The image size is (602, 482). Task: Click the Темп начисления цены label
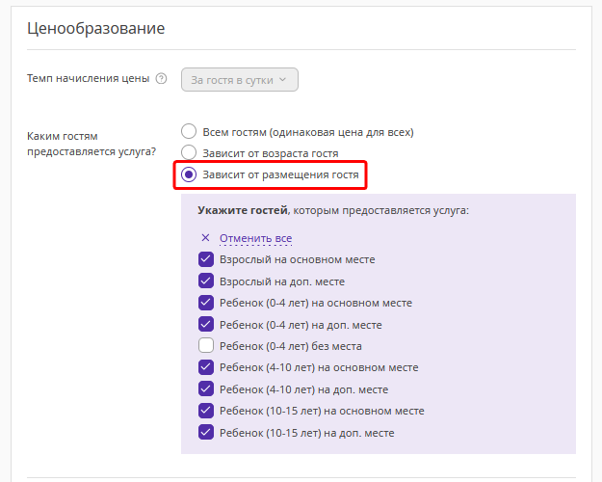point(89,78)
